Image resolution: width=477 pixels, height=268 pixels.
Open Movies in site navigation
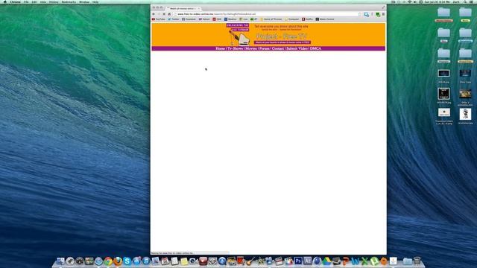coord(251,48)
